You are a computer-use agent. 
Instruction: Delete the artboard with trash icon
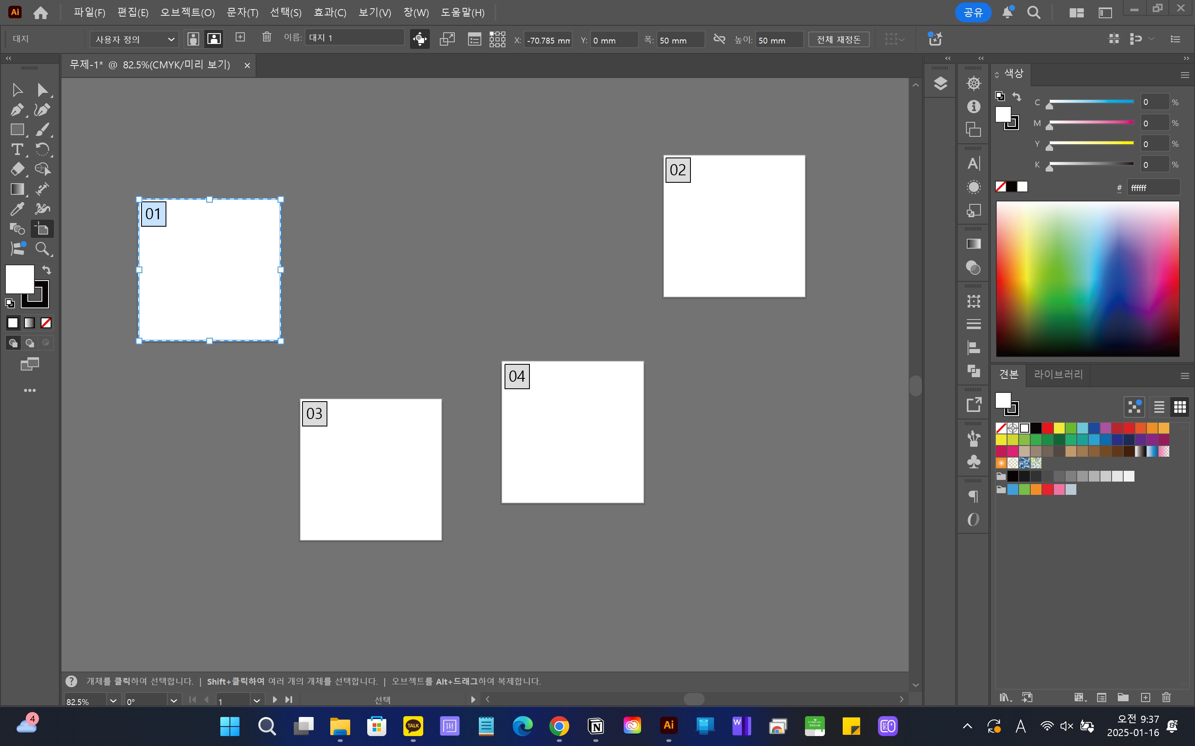(x=267, y=37)
